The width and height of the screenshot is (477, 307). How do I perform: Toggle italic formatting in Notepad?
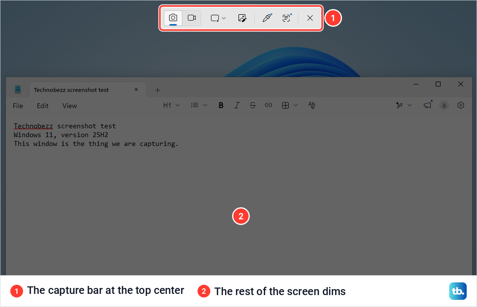point(237,105)
